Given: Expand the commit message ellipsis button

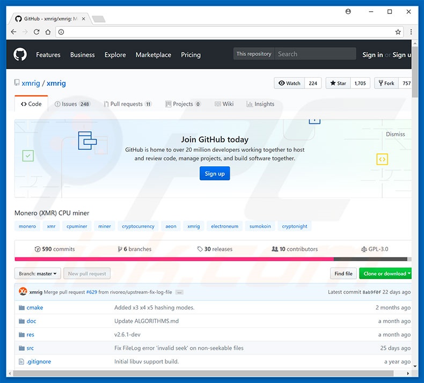Looking at the screenshot, I should 179,292.
